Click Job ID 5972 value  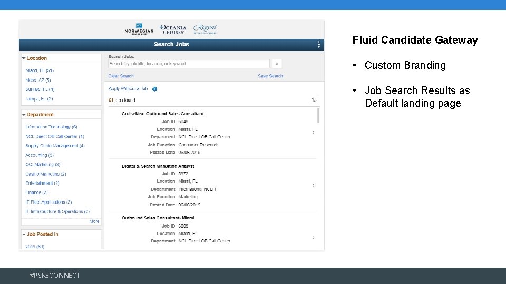183,174
